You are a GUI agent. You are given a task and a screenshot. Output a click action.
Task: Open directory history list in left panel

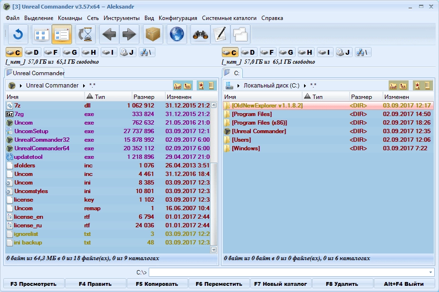(211, 86)
